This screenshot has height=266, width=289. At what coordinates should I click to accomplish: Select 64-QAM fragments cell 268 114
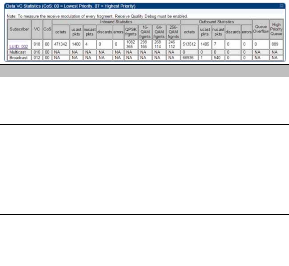point(159,44)
